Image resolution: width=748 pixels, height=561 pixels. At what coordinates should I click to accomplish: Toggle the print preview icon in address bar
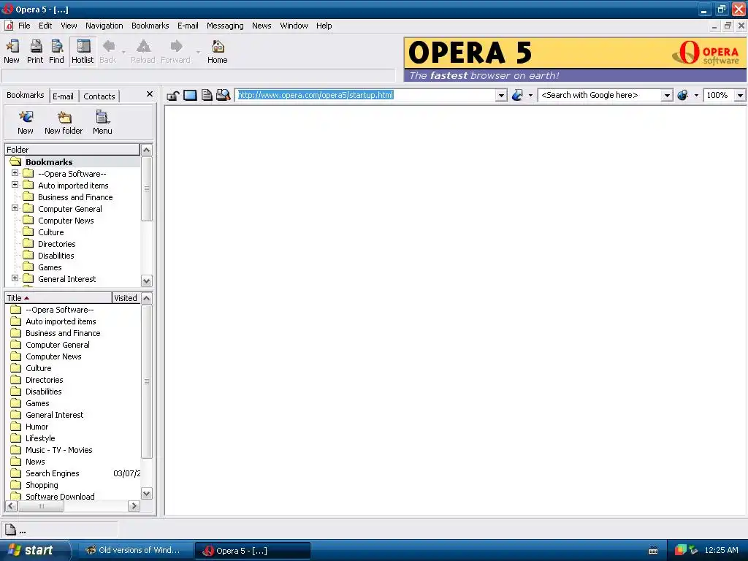pos(224,95)
